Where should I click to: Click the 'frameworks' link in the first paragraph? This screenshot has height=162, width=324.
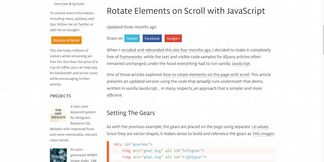coord(131,57)
